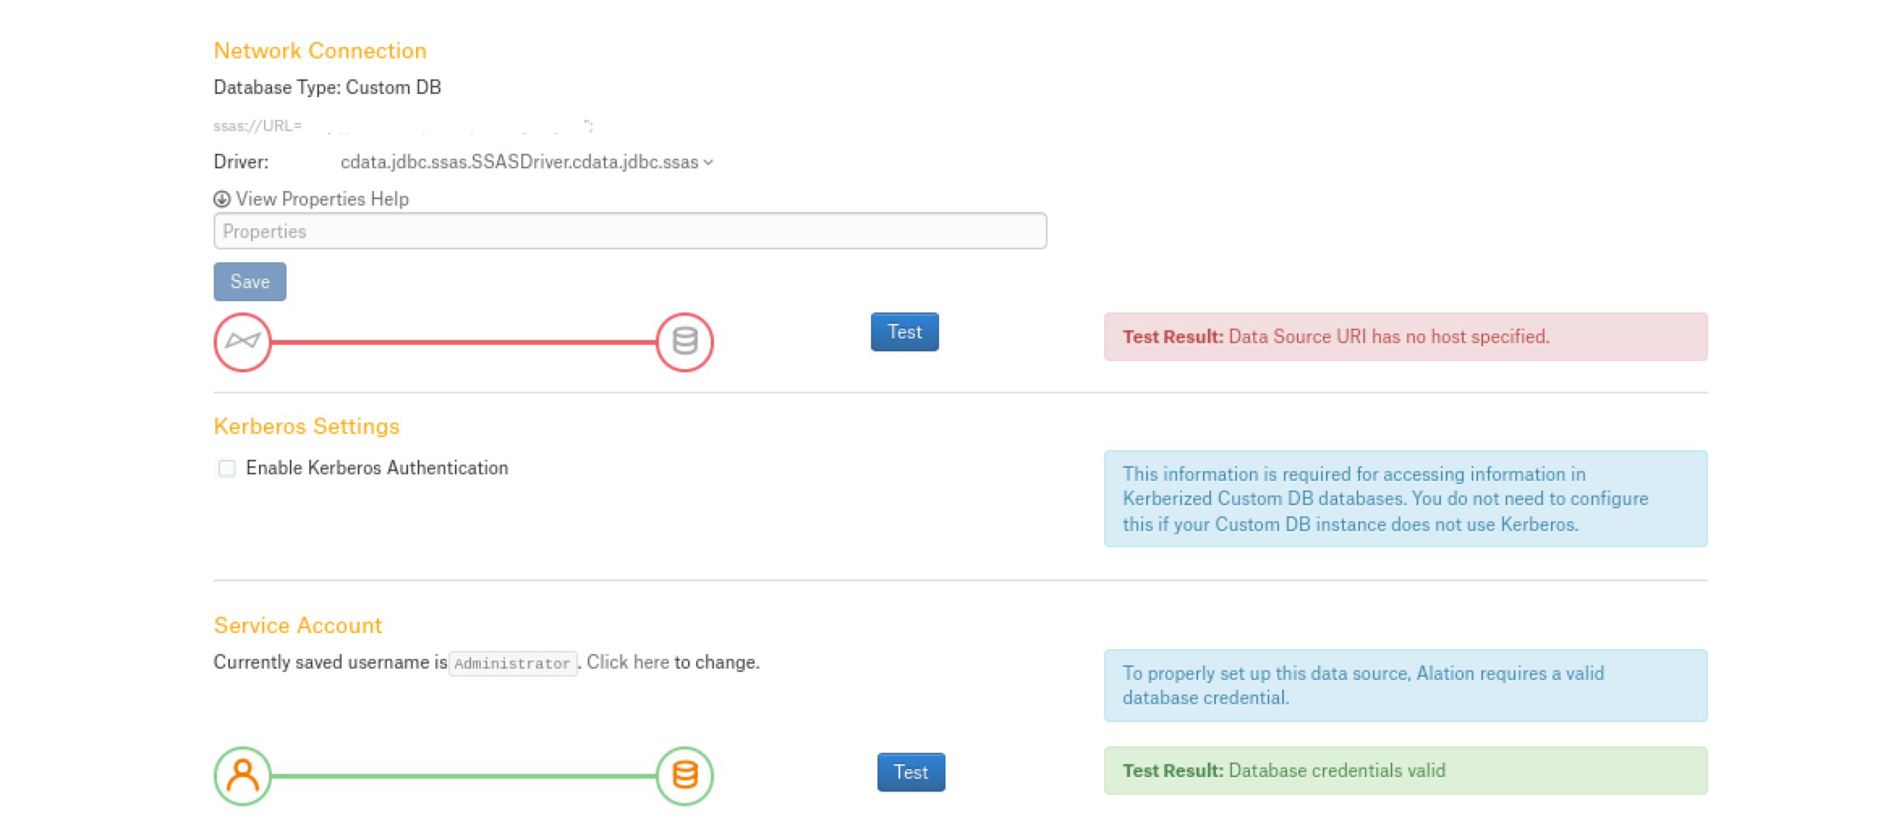Click the ssas://URL connection string field
The height and width of the screenshot is (837, 1891).
(403, 125)
